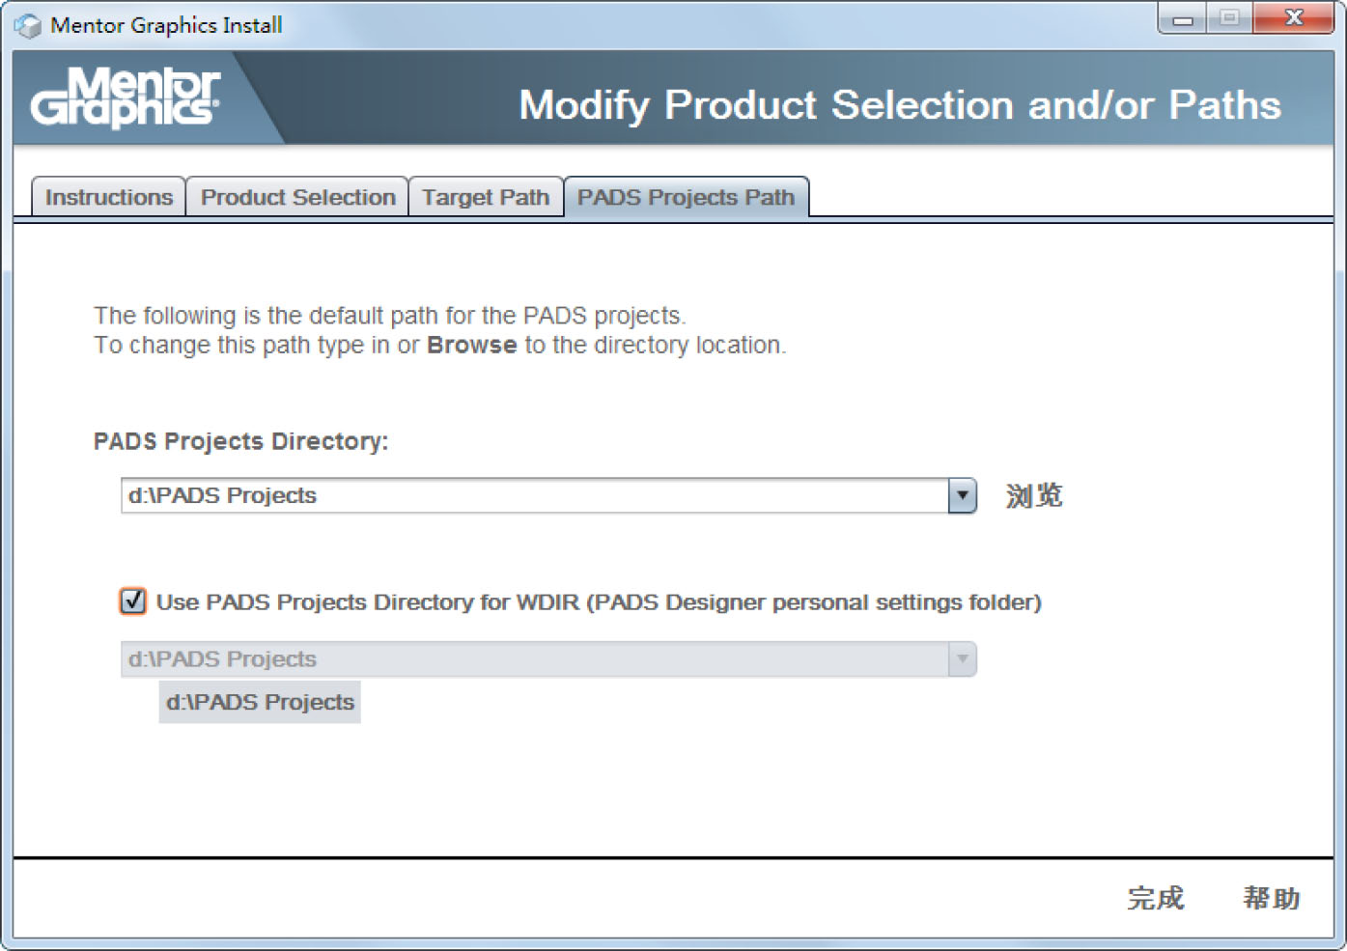Click the installer icon in the title bar
1347x951 pixels.
tap(28, 25)
